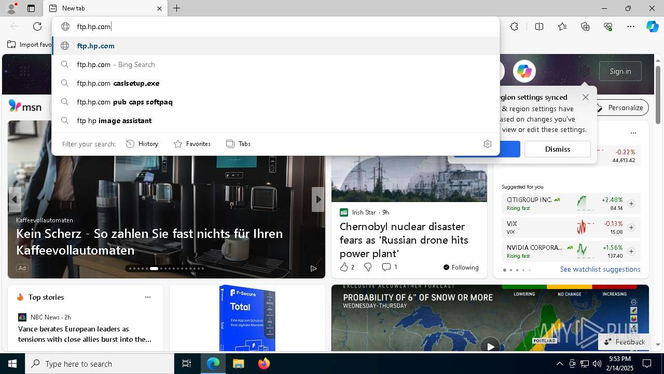Image resolution: width=664 pixels, height=374 pixels.
Task: Open comments on Chernobyl article
Action: (x=390, y=267)
